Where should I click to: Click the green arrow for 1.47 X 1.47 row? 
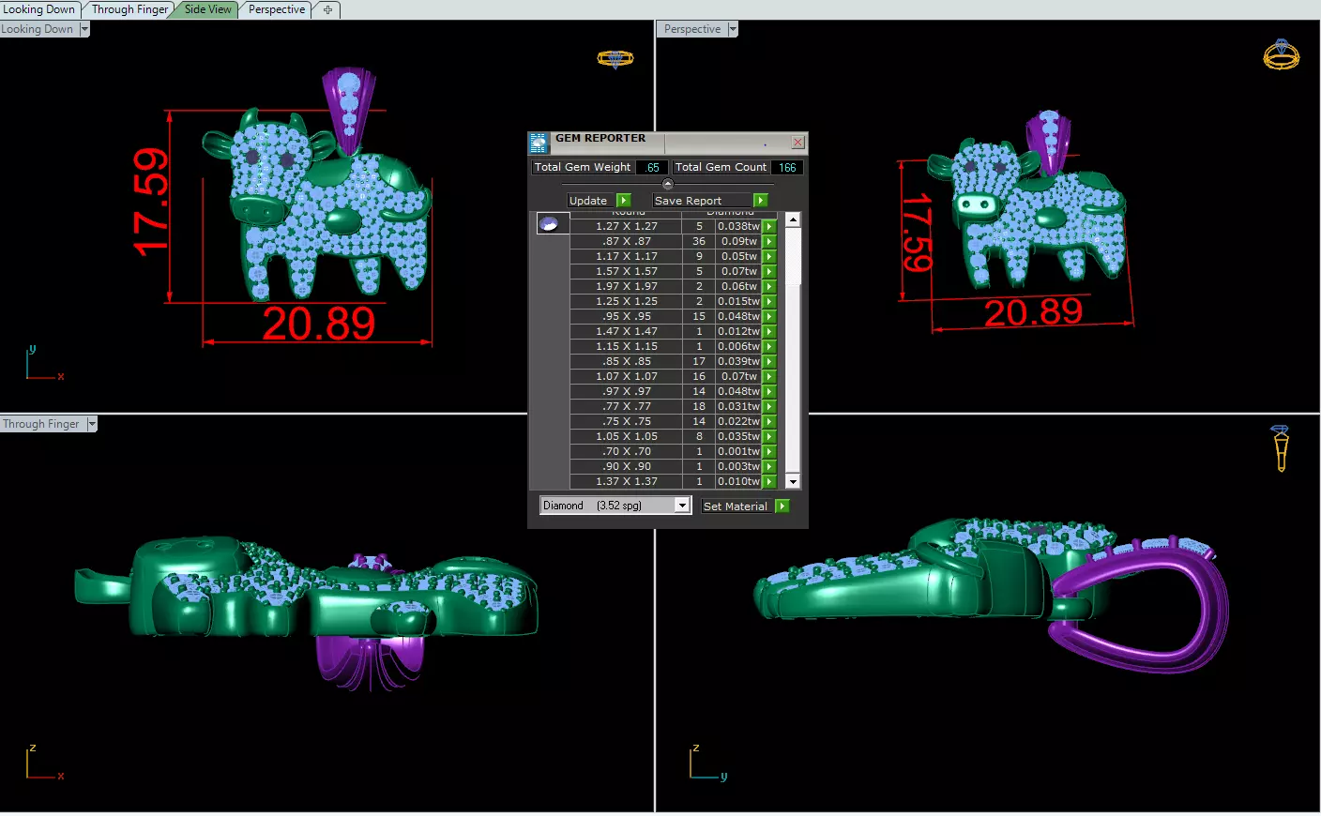[x=769, y=331]
